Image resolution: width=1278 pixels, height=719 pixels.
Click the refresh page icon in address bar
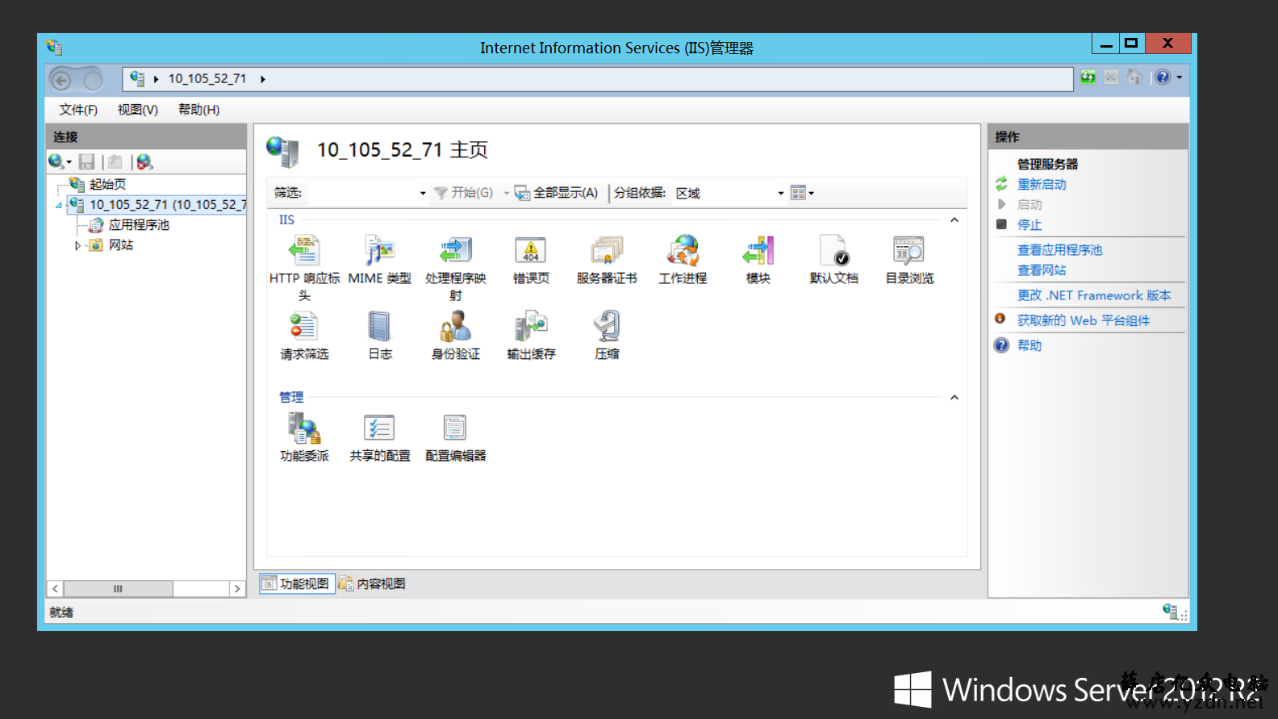(x=1088, y=77)
